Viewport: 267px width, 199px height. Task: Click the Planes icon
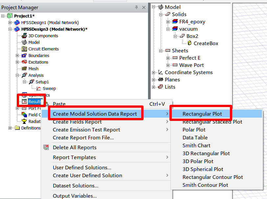point(160,79)
